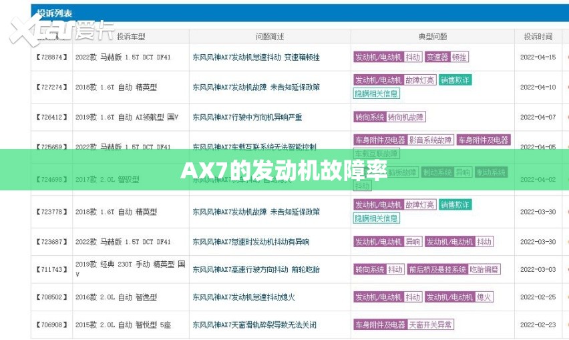
Task: Open complaint 东风风神AX7行驶中方向机异响严重
Action: [247, 117]
